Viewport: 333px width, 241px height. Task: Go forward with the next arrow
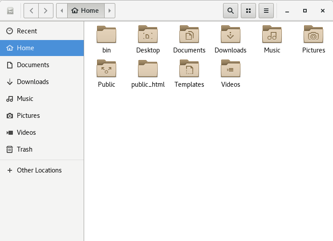coord(46,11)
